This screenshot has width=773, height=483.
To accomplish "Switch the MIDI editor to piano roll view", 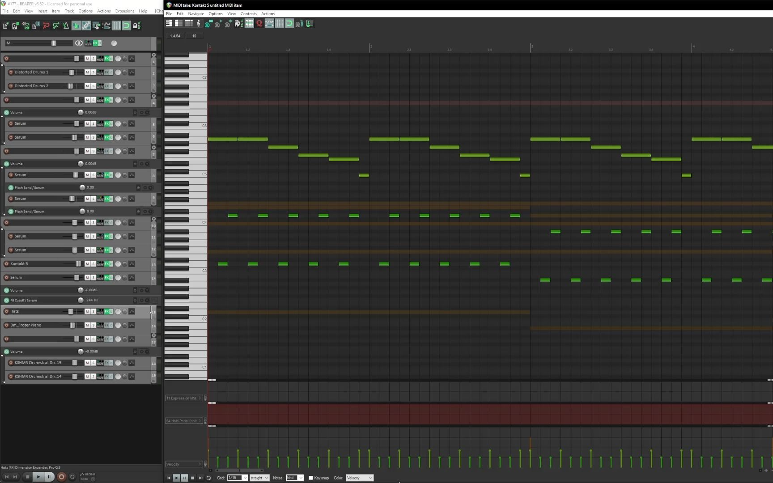I will [169, 23].
